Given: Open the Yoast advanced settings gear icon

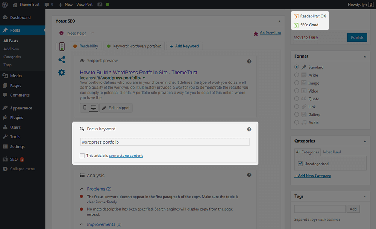Looking at the screenshot, I should (62, 73).
